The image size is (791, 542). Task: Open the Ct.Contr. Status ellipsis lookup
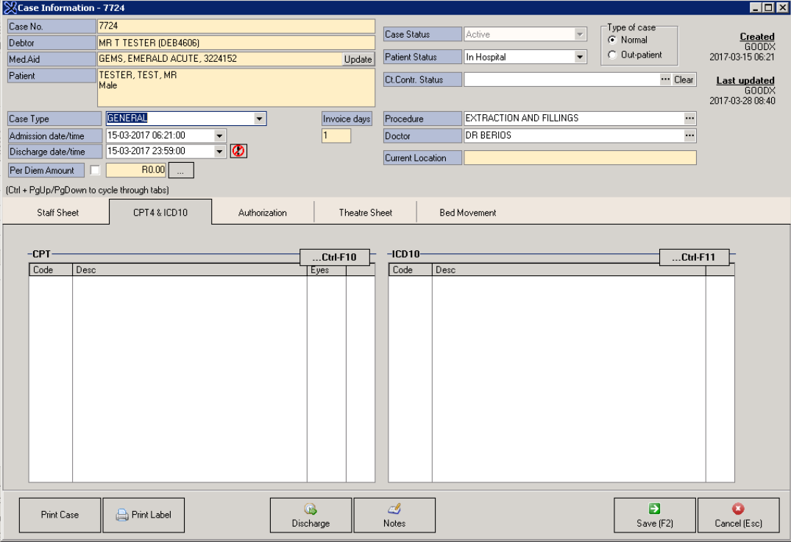(665, 79)
